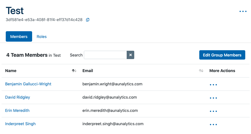Click the Name column header text
Viewport: 251px width, 134px height.
[11, 71]
